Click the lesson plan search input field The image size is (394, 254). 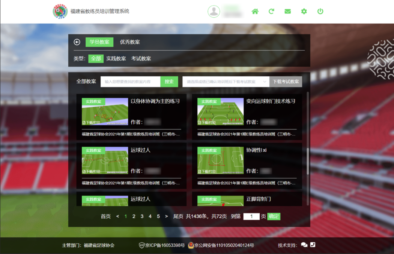point(131,82)
